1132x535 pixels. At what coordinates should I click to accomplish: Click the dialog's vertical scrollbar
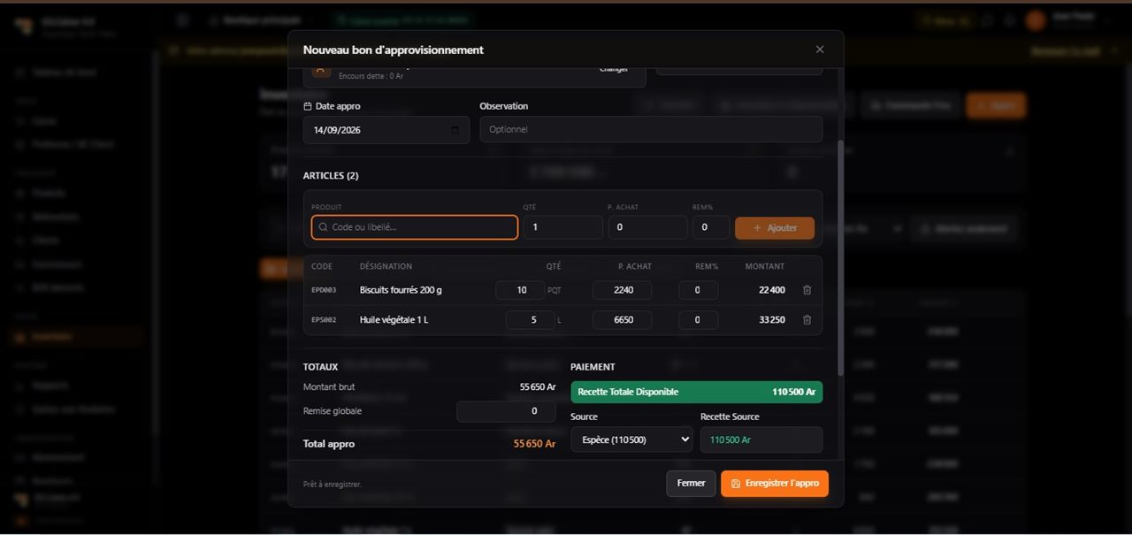point(840,256)
